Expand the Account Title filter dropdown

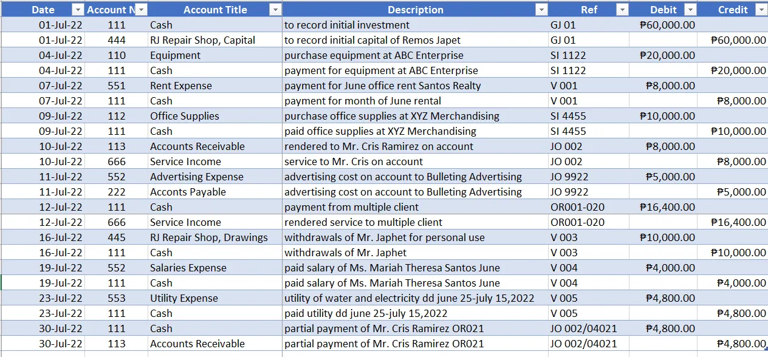pos(275,10)
